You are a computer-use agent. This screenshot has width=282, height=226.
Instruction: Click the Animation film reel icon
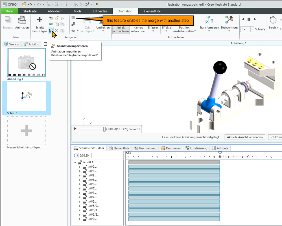22,20
